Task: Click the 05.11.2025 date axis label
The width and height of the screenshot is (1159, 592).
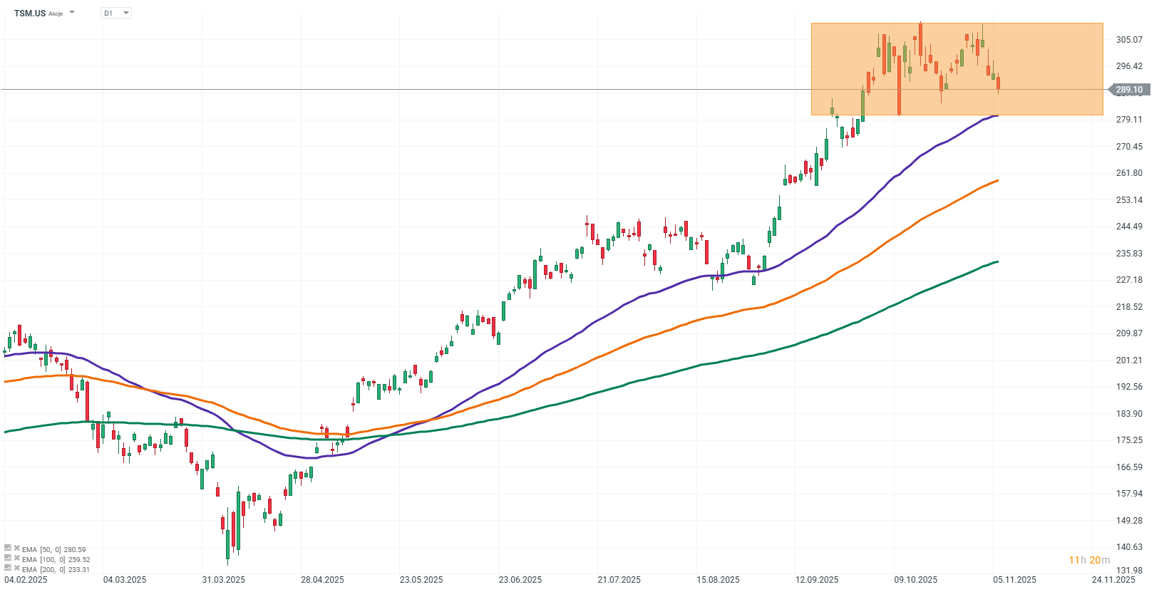Action: [1014, 579]
